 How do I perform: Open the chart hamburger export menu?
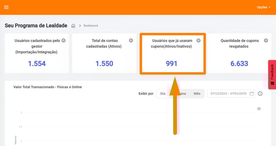[259, 109]
